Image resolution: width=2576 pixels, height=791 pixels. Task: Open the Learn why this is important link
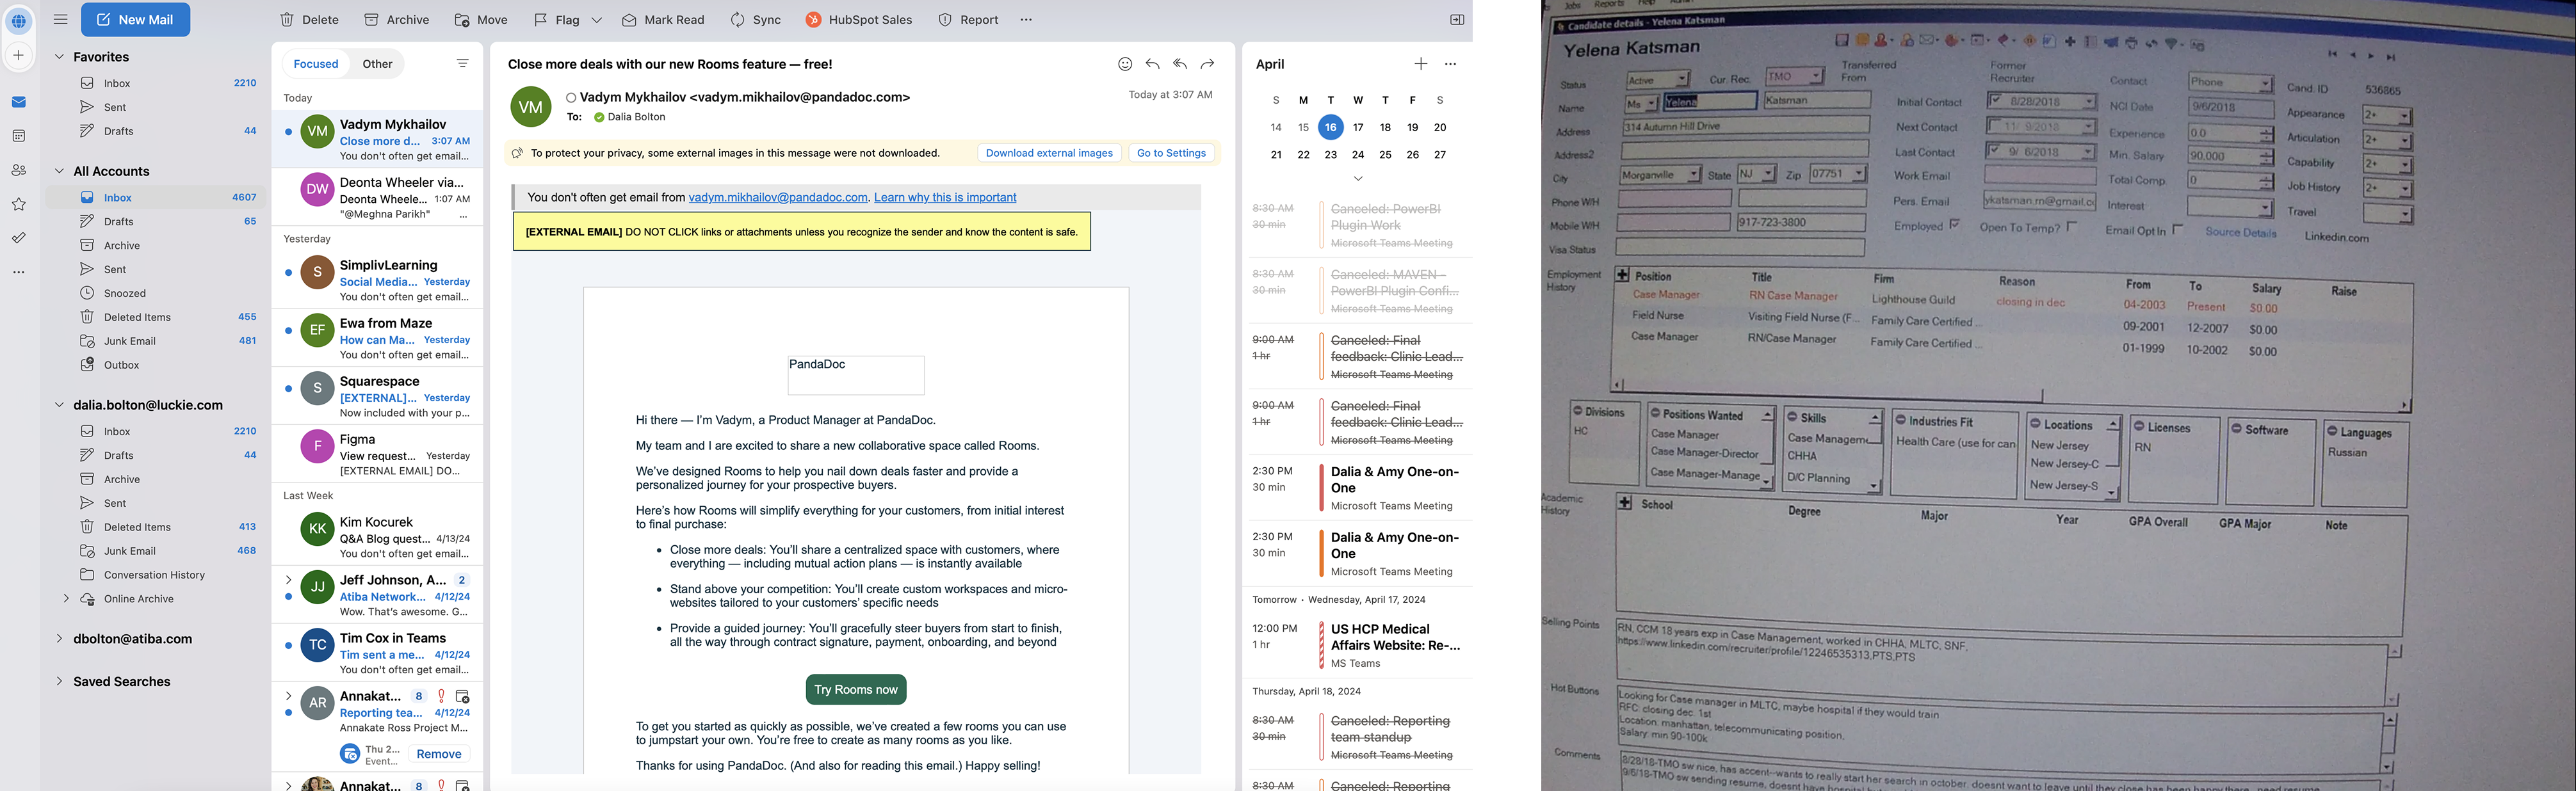pyautogui.click(x=944, y=198)
